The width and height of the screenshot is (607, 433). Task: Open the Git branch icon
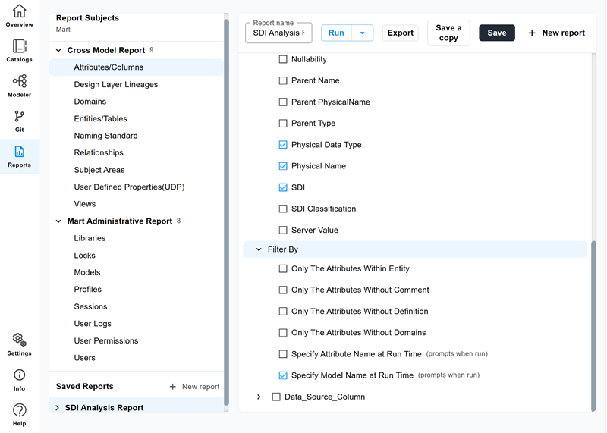[x=20, y=116]
